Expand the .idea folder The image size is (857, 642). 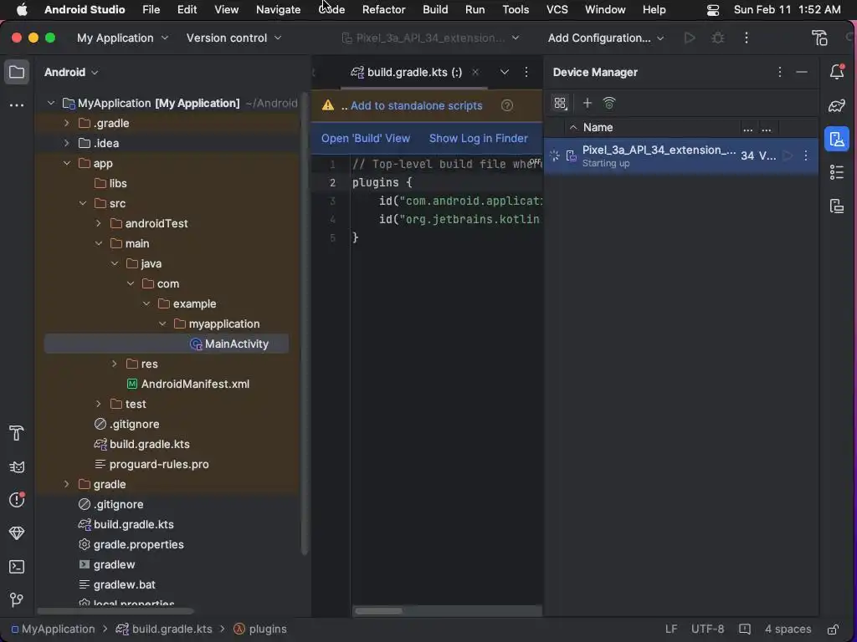click(x=67, y=143)
